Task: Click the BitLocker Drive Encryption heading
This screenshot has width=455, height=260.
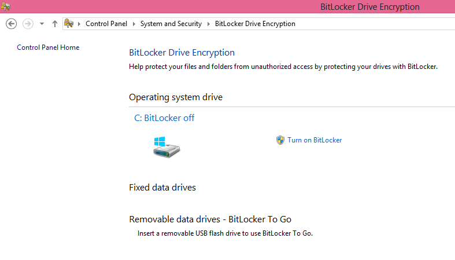Action: [x=182, y=53]
